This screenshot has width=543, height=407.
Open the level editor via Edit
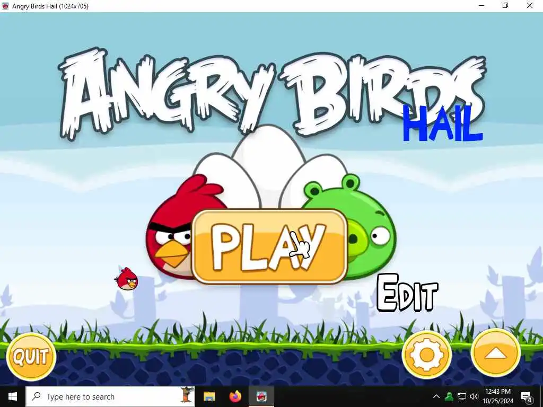pos(407,293)
